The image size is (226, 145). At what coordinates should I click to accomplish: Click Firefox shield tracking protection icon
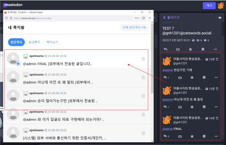[7, 18]
